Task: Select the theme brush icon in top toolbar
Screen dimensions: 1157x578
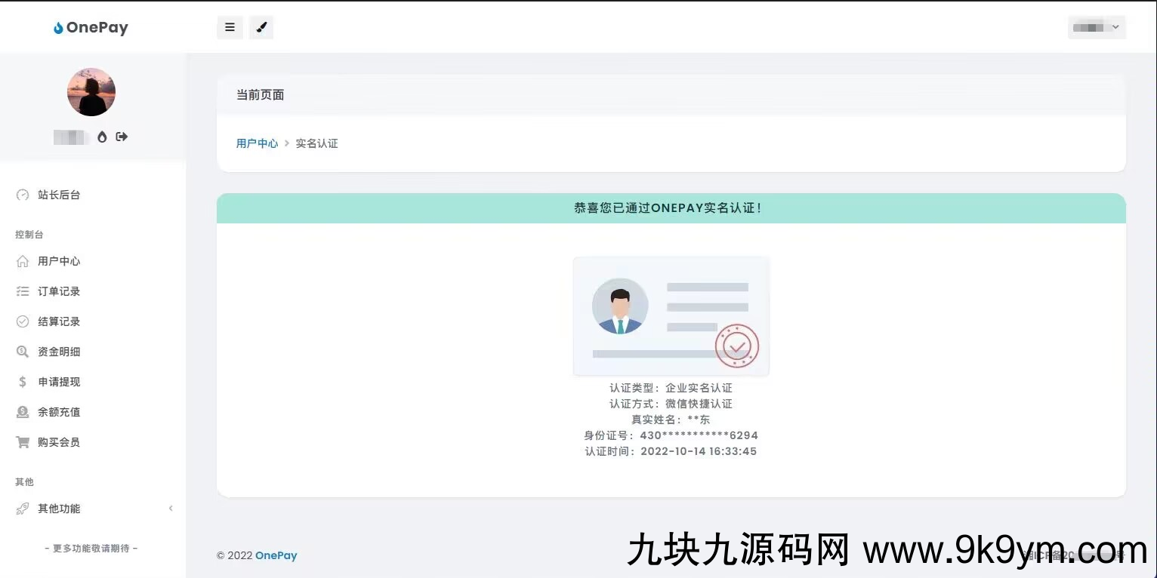Action: (261, 26)
